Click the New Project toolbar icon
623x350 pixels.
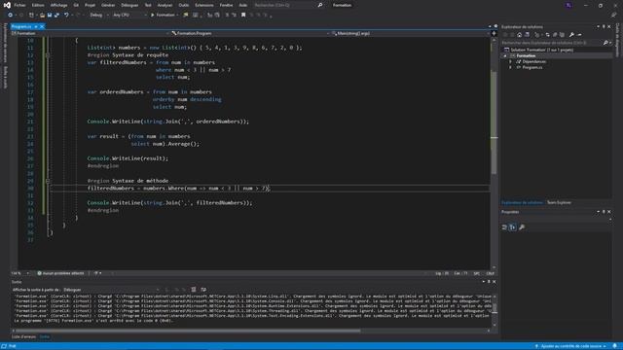31,16
